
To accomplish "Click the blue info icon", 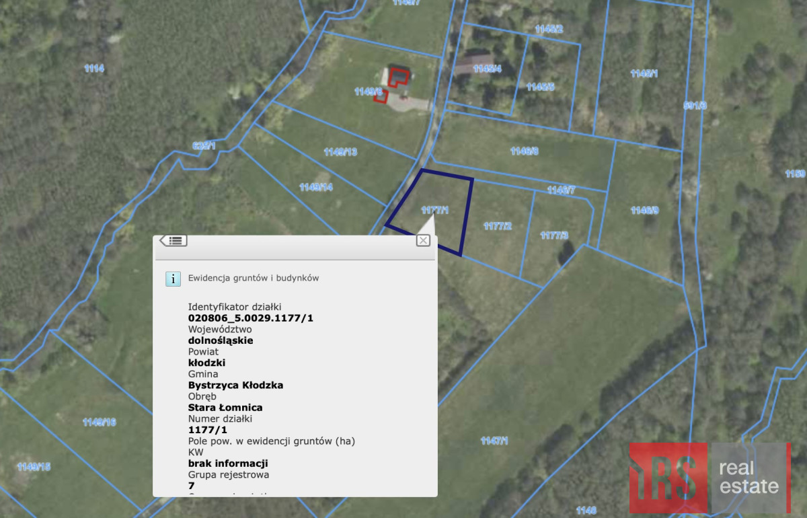I will pyautogui.click(x=174, y=279).
